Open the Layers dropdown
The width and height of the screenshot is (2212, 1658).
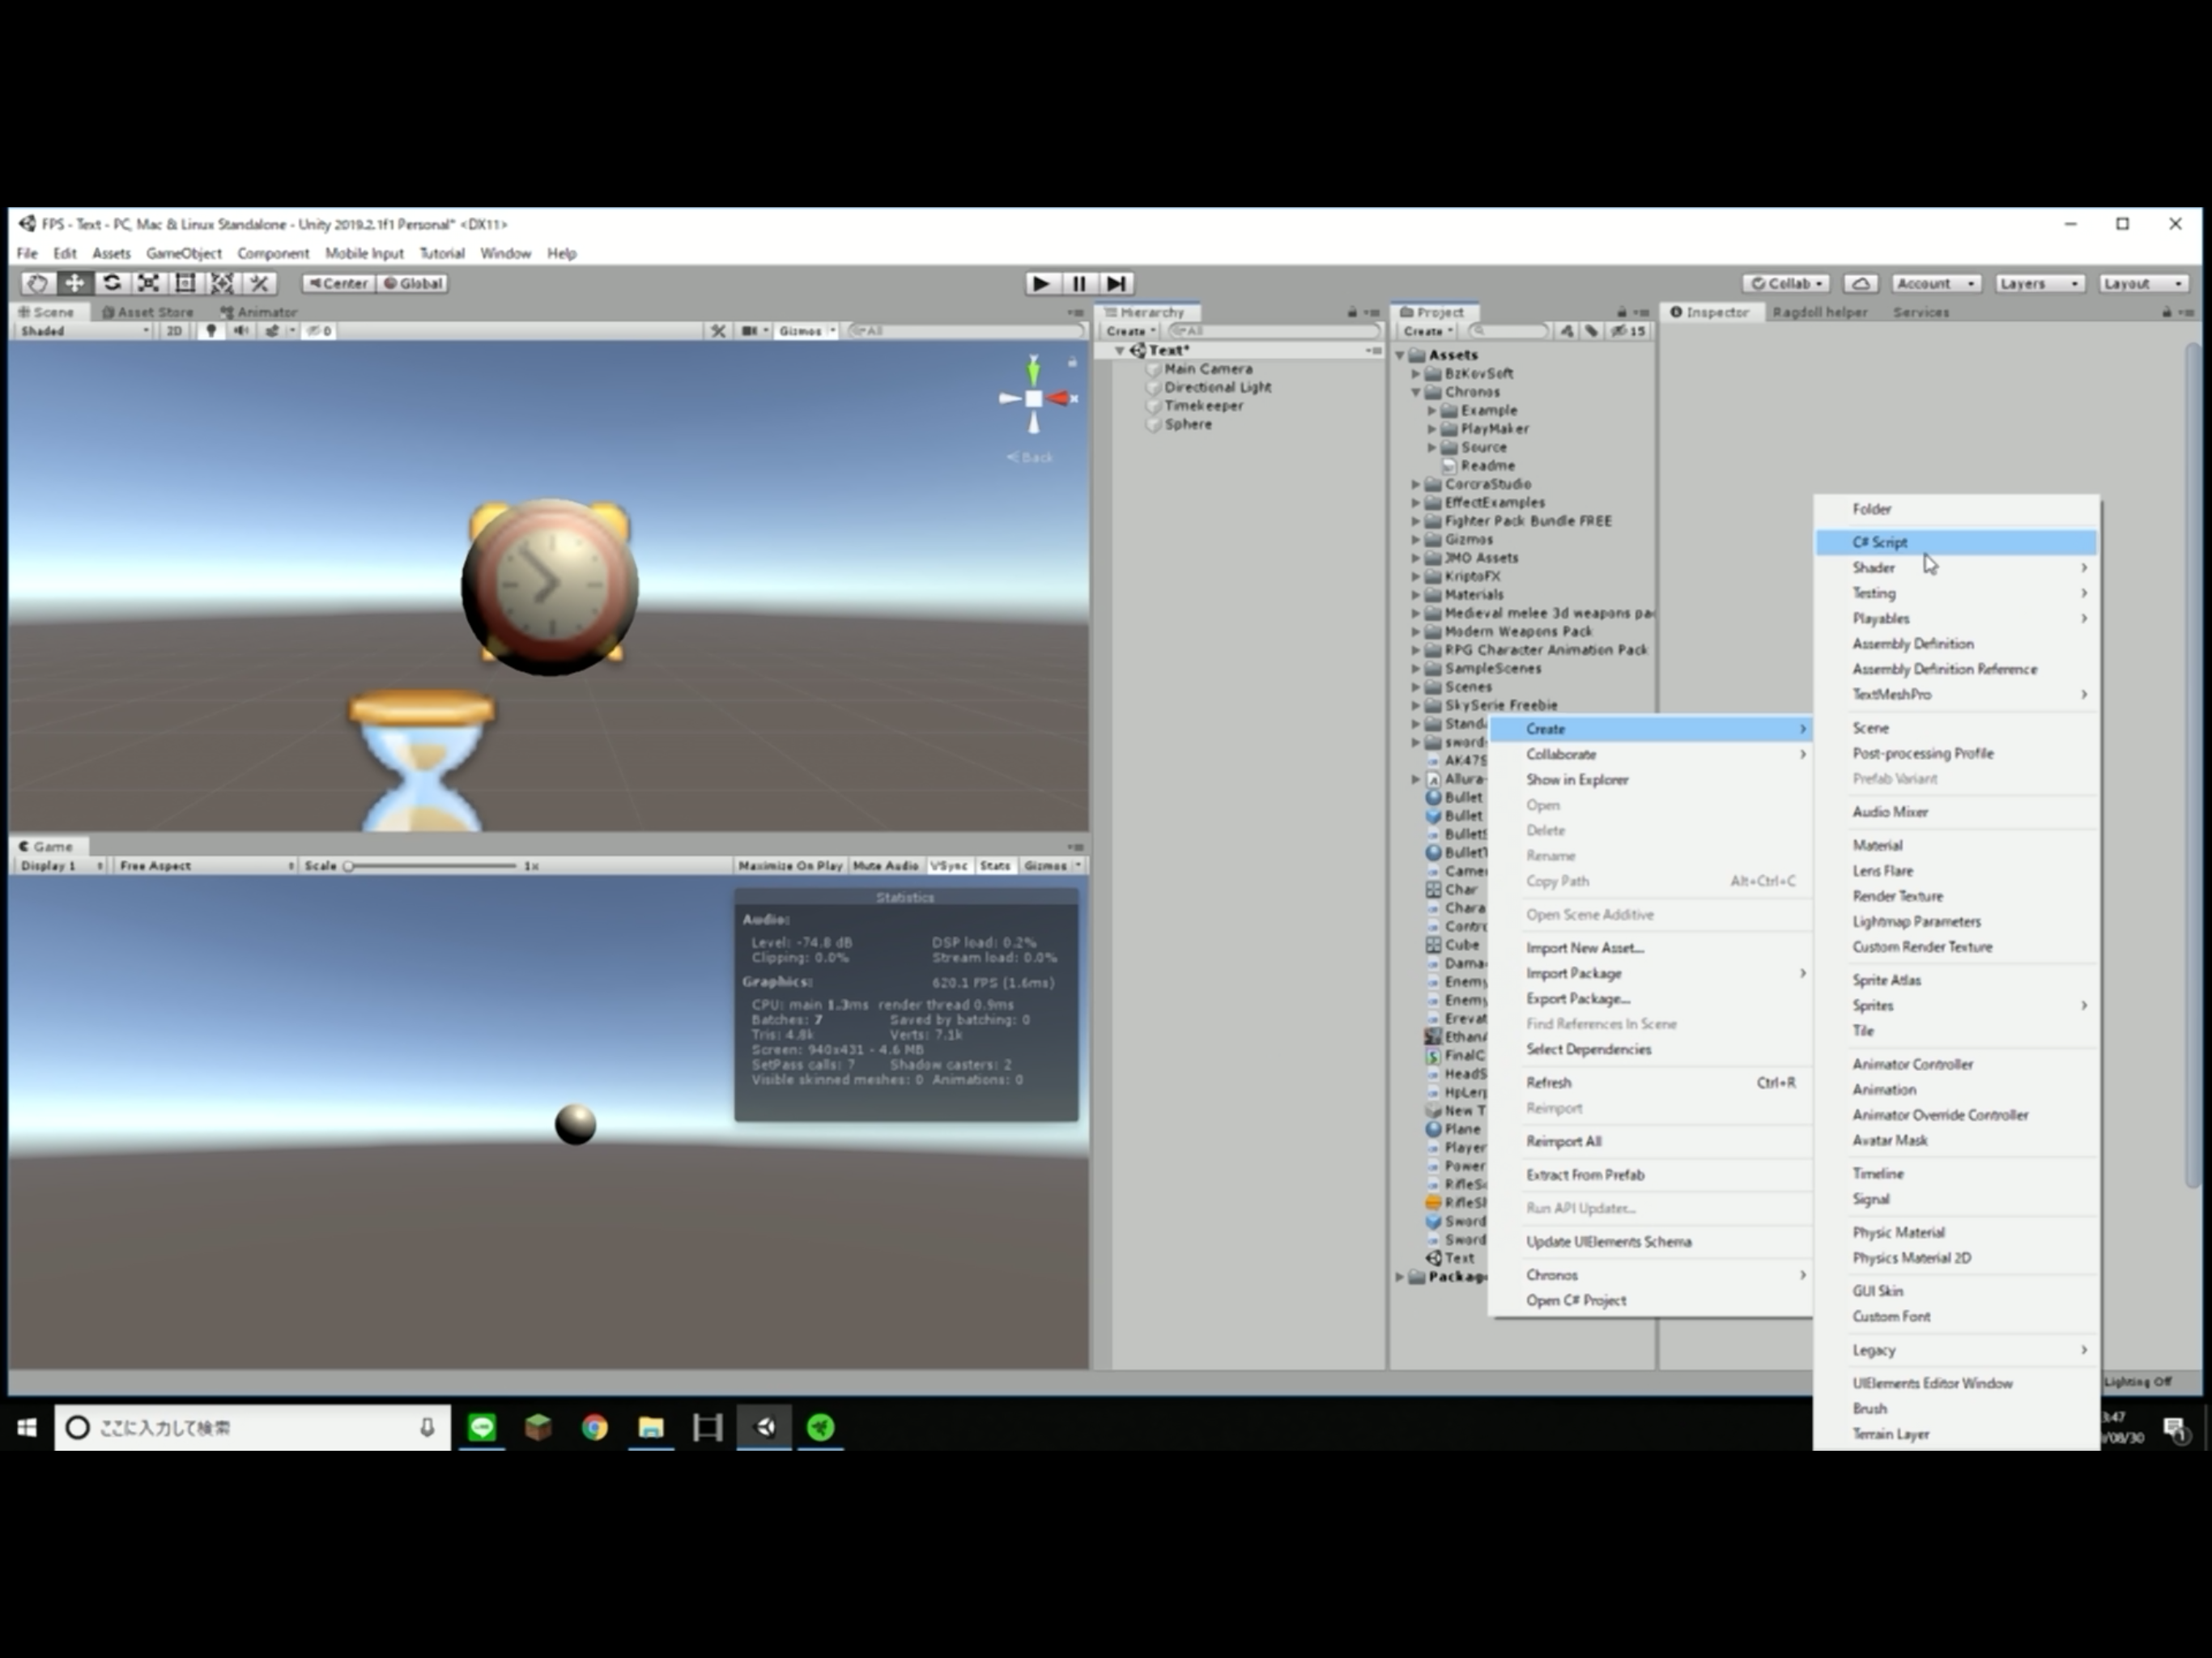pyautogui.click(x=2038, y=283)
